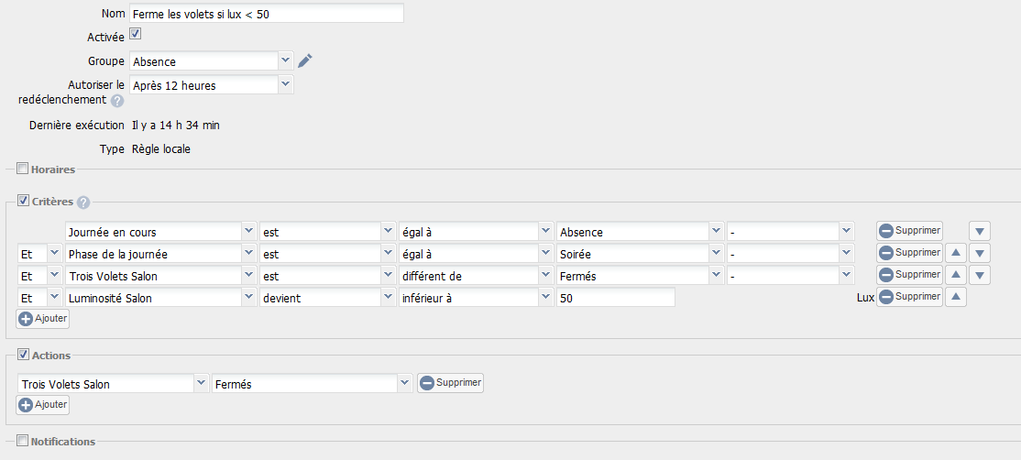This screenshot has width=1021, height=460.
Task: Move the Journée en cours criterion down
Action: pos(980,231)
